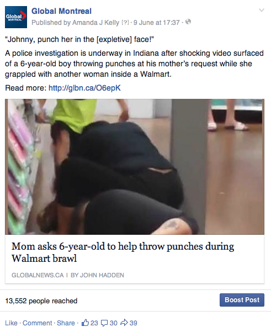Viewport: 271px width, 332px height.
Task: Click the Share action link
Action: [x=66, y=323]
